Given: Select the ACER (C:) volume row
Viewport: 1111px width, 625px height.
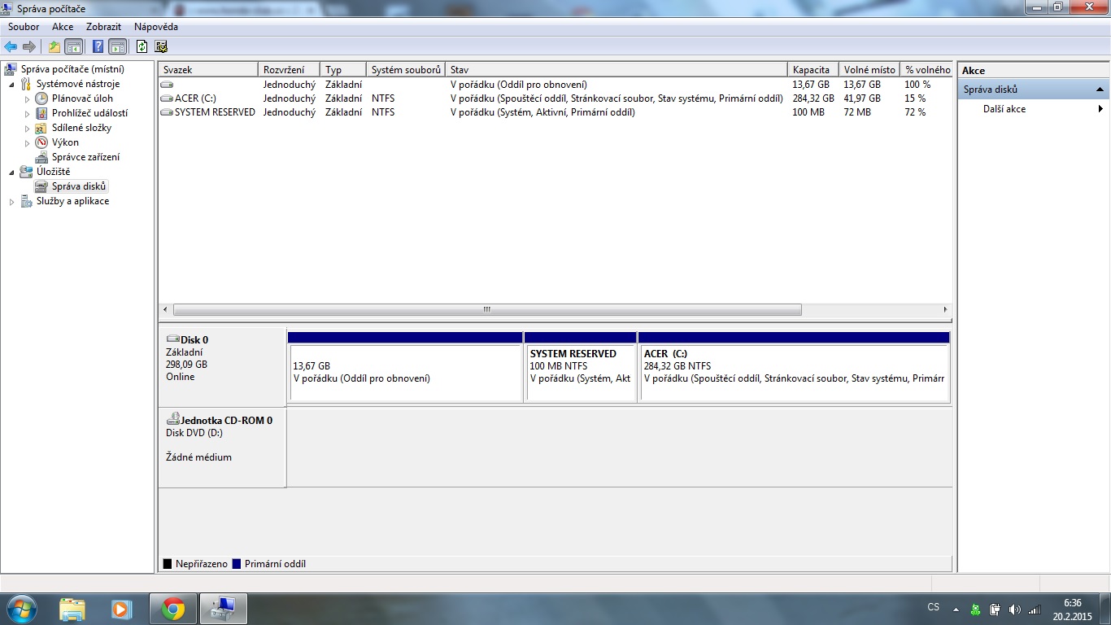Looking at the screenshot, I should [195, 98].
